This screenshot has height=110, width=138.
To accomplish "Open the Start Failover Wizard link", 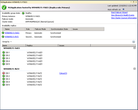I will 119,12.
